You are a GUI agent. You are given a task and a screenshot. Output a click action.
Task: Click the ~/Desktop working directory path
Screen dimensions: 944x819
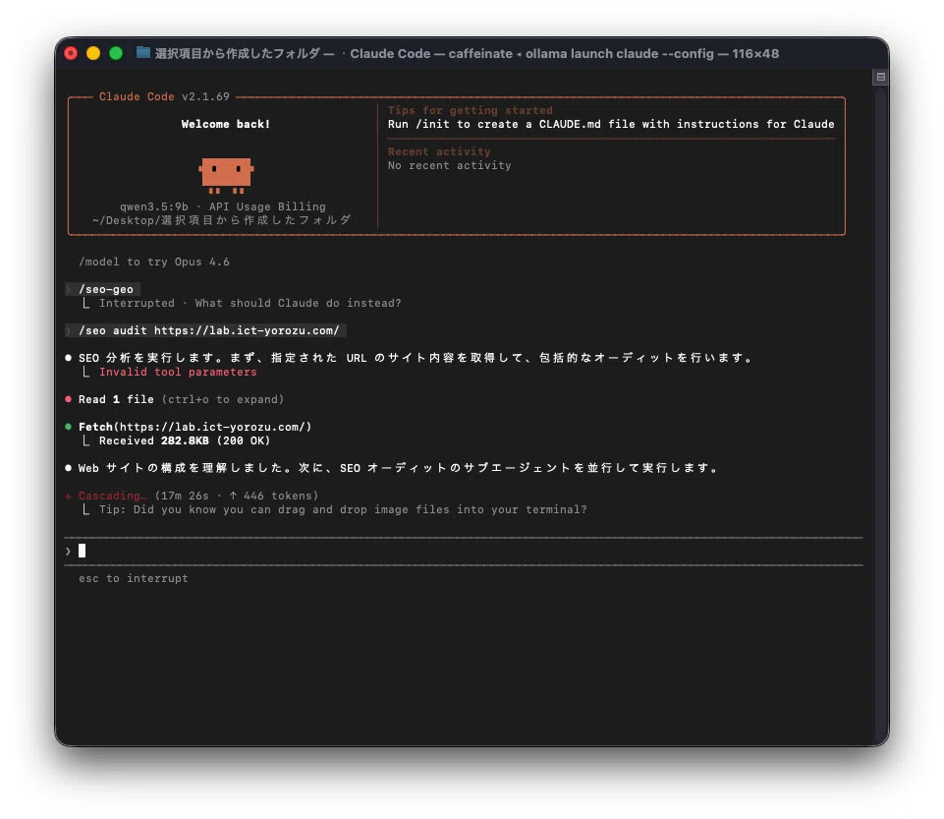pyautogui.click(x=221, y=220)
